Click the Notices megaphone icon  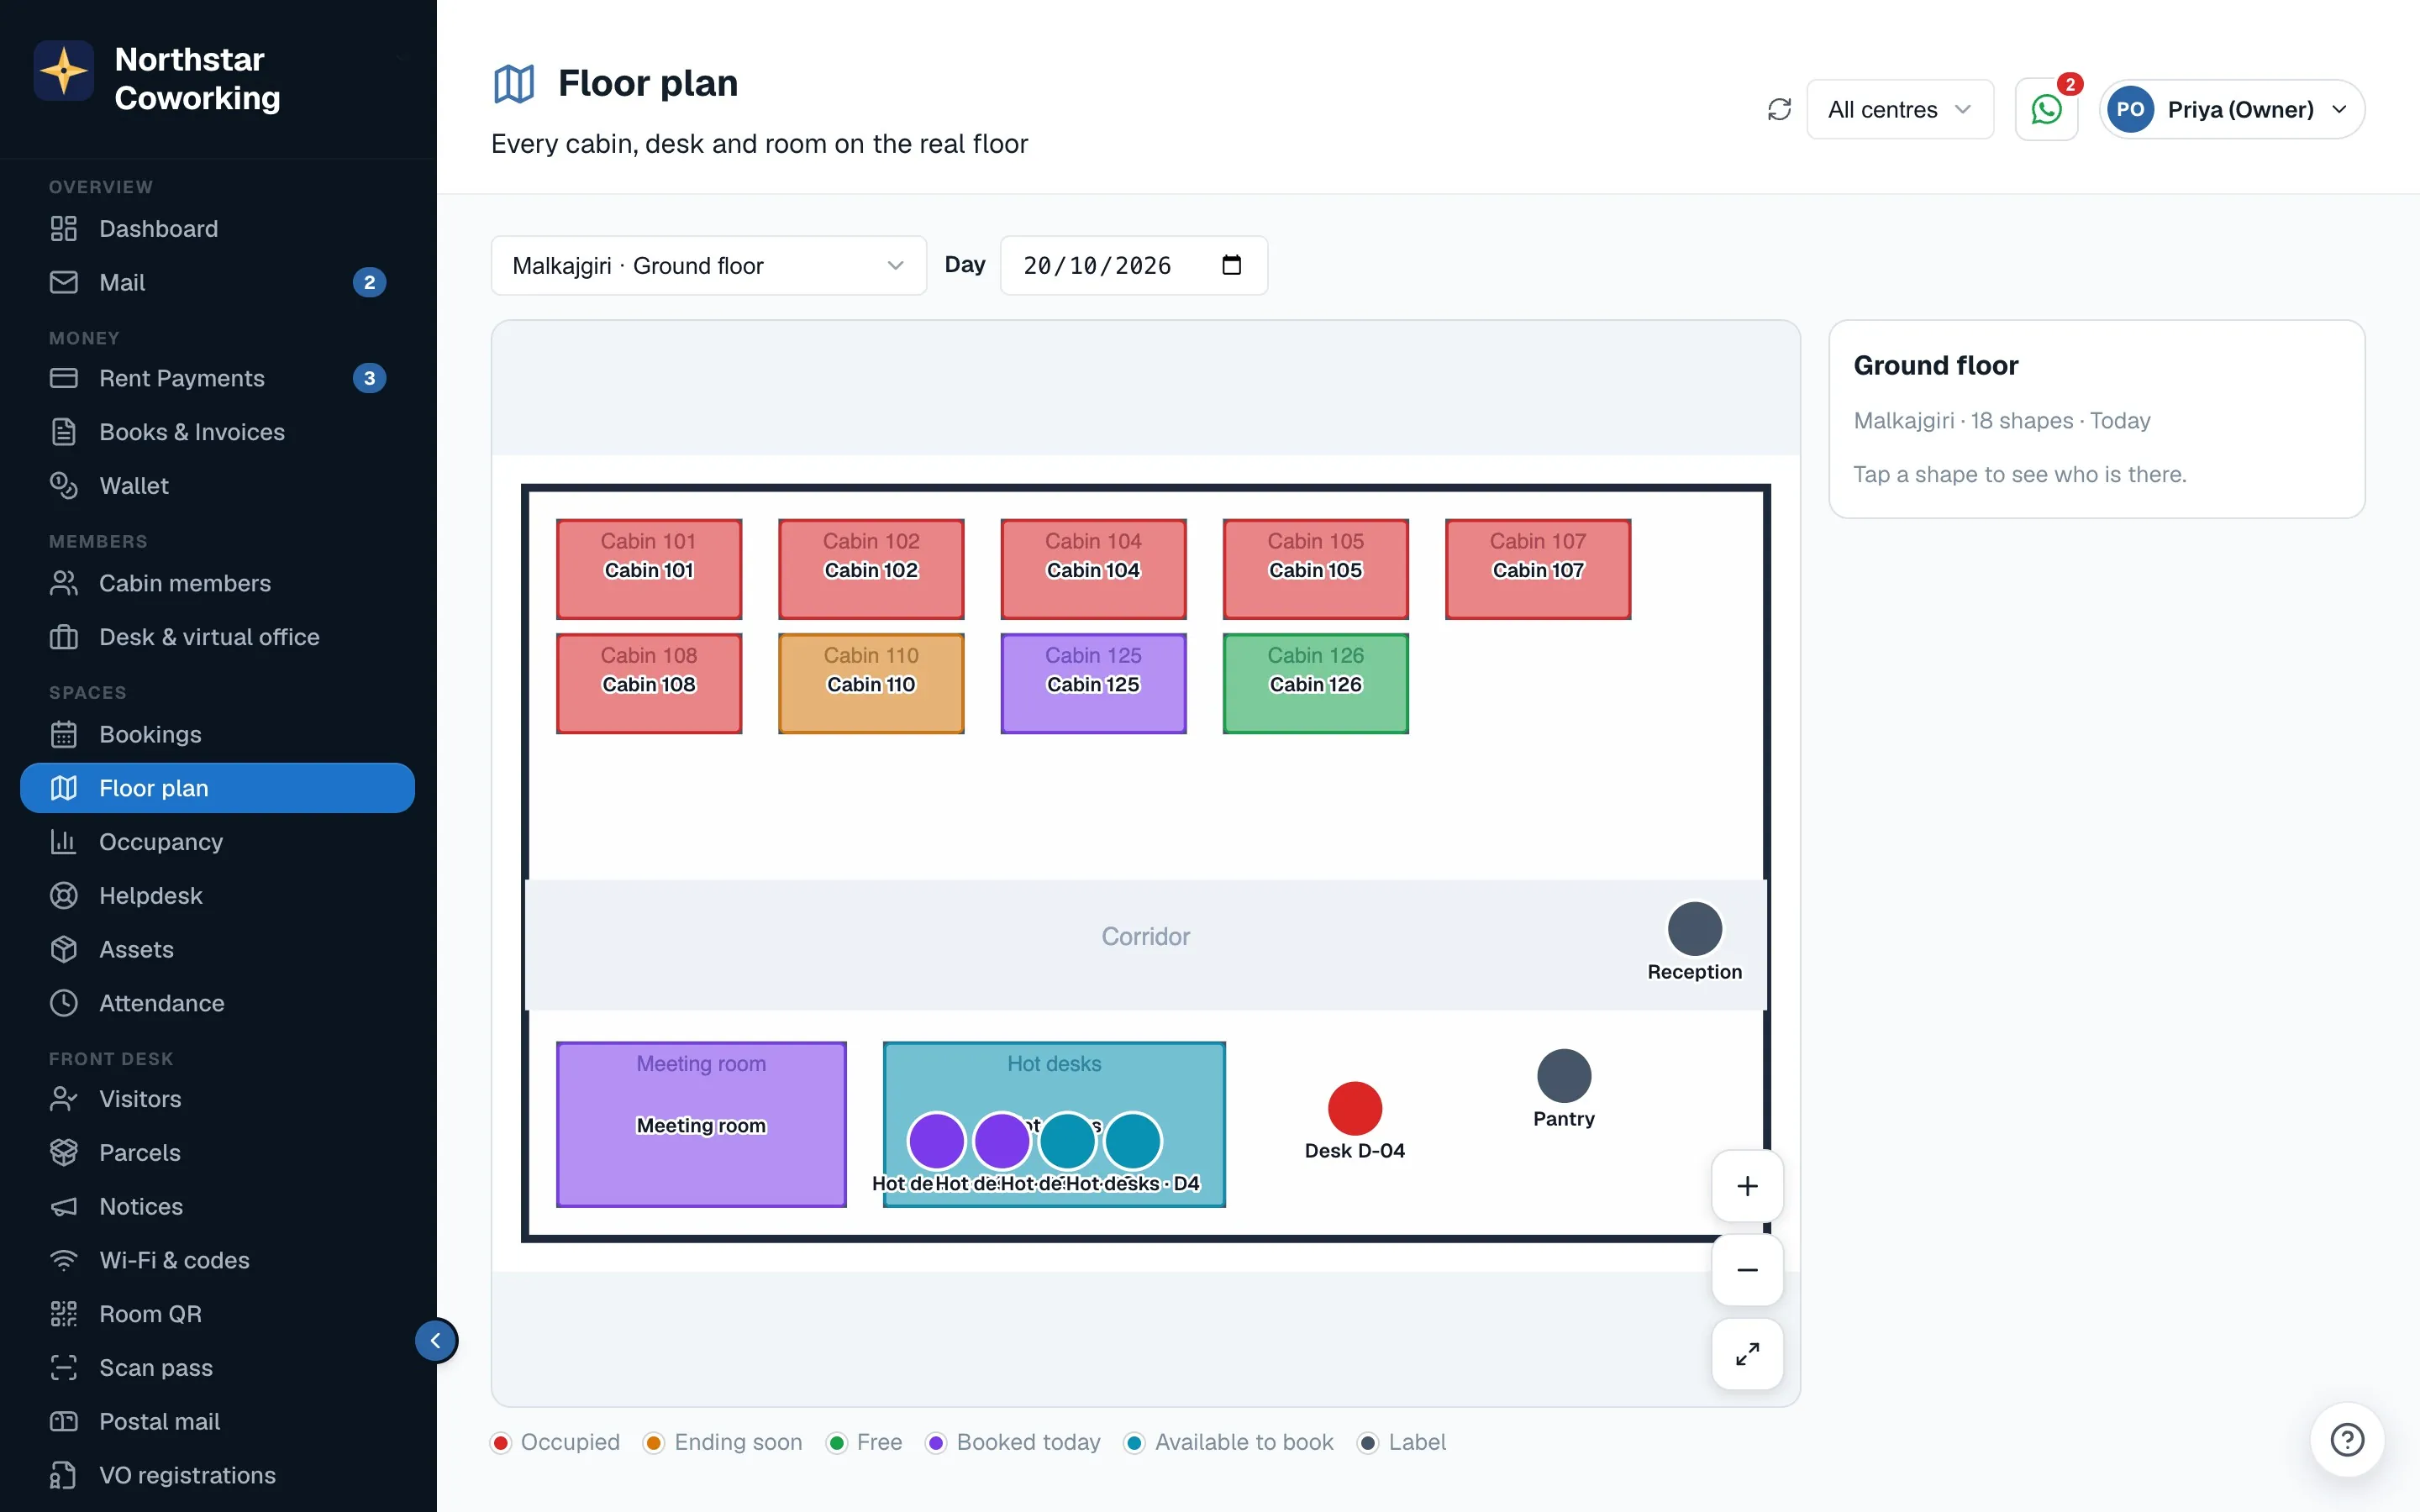(x=64, y=1207)
